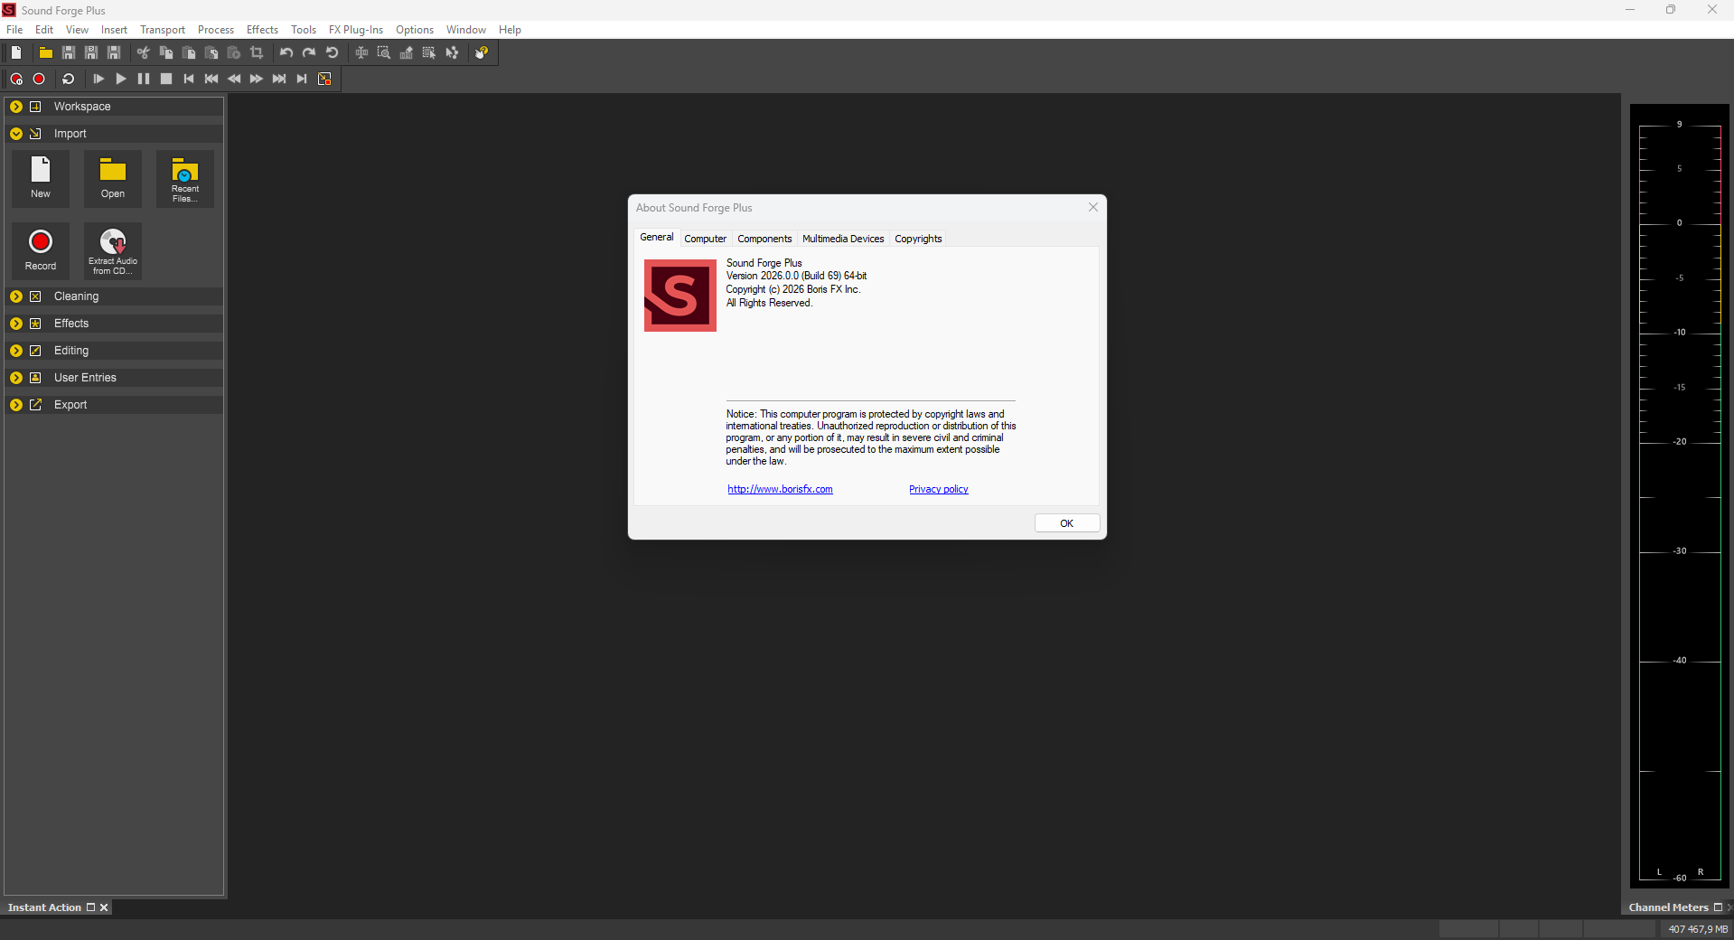Viewport: 1734px width, 940px height.
Task: Click the Redo arrow icon
Action: [x=309, y=52]
